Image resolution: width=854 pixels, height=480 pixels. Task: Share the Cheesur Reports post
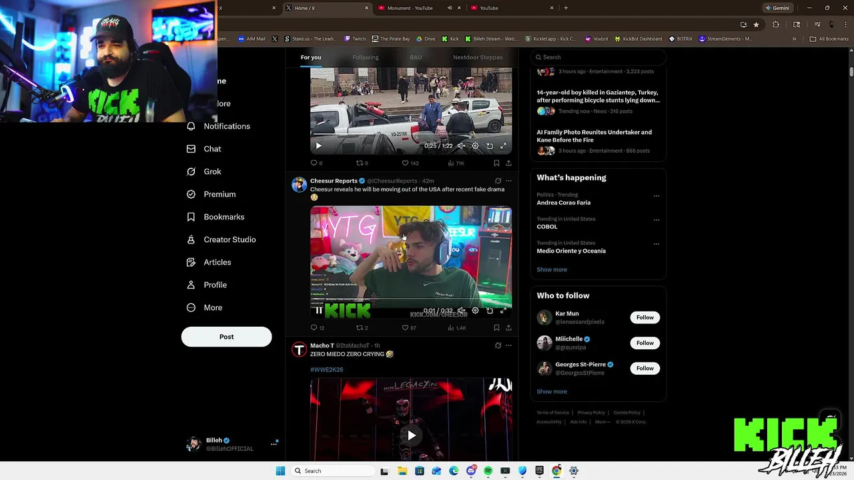[x=508, y=328]
